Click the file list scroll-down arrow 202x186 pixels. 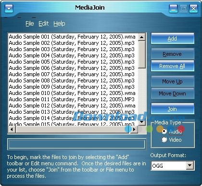pyautogui.click(x=141, y=122)
